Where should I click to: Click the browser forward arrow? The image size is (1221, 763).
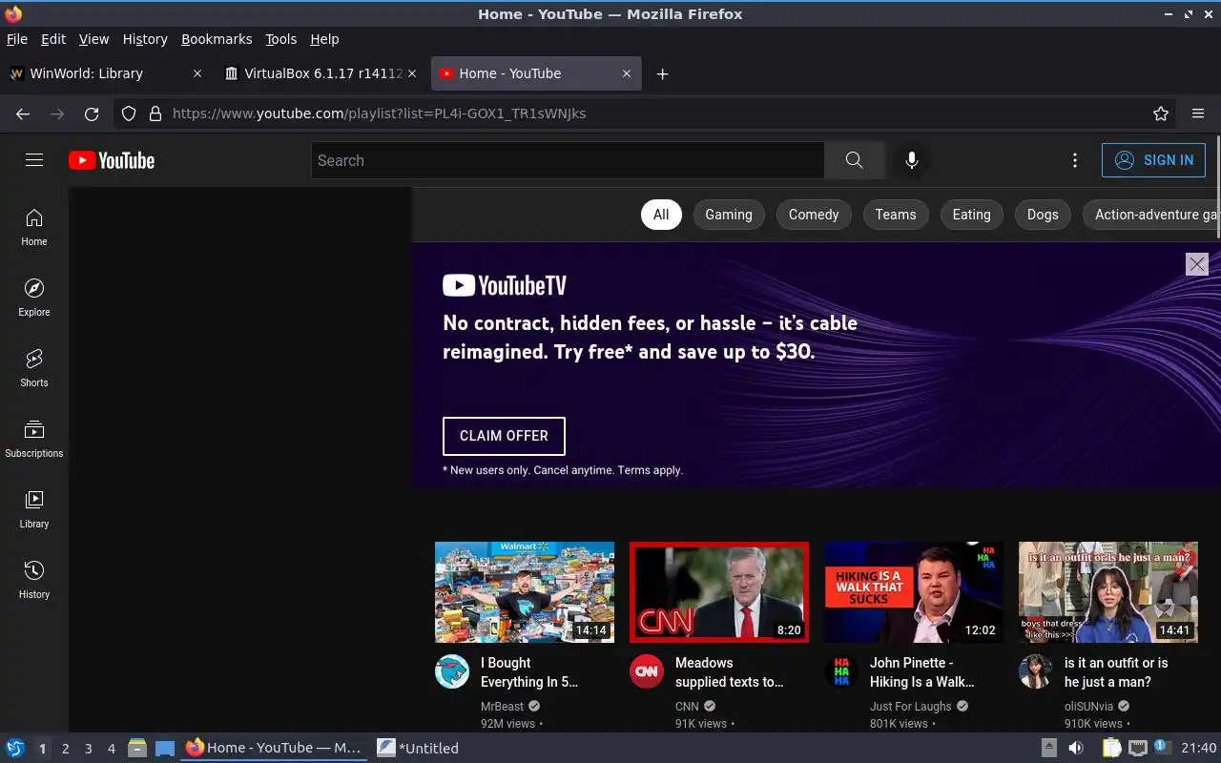click(x=57, y=113)
